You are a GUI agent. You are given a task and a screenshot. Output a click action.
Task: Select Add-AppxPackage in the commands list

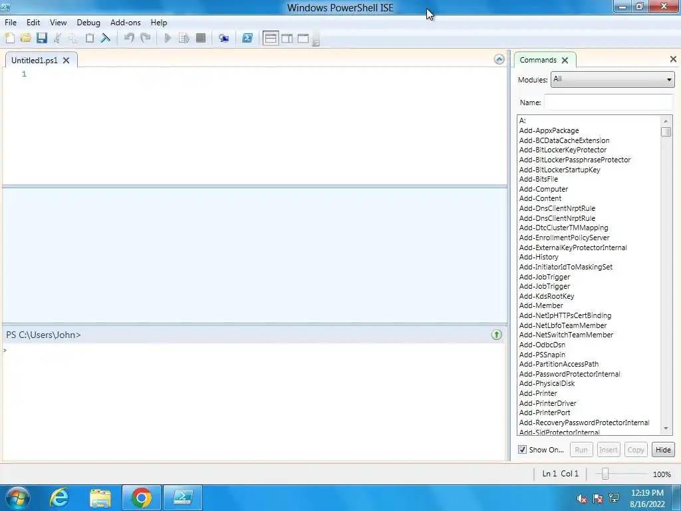(549, 130)
